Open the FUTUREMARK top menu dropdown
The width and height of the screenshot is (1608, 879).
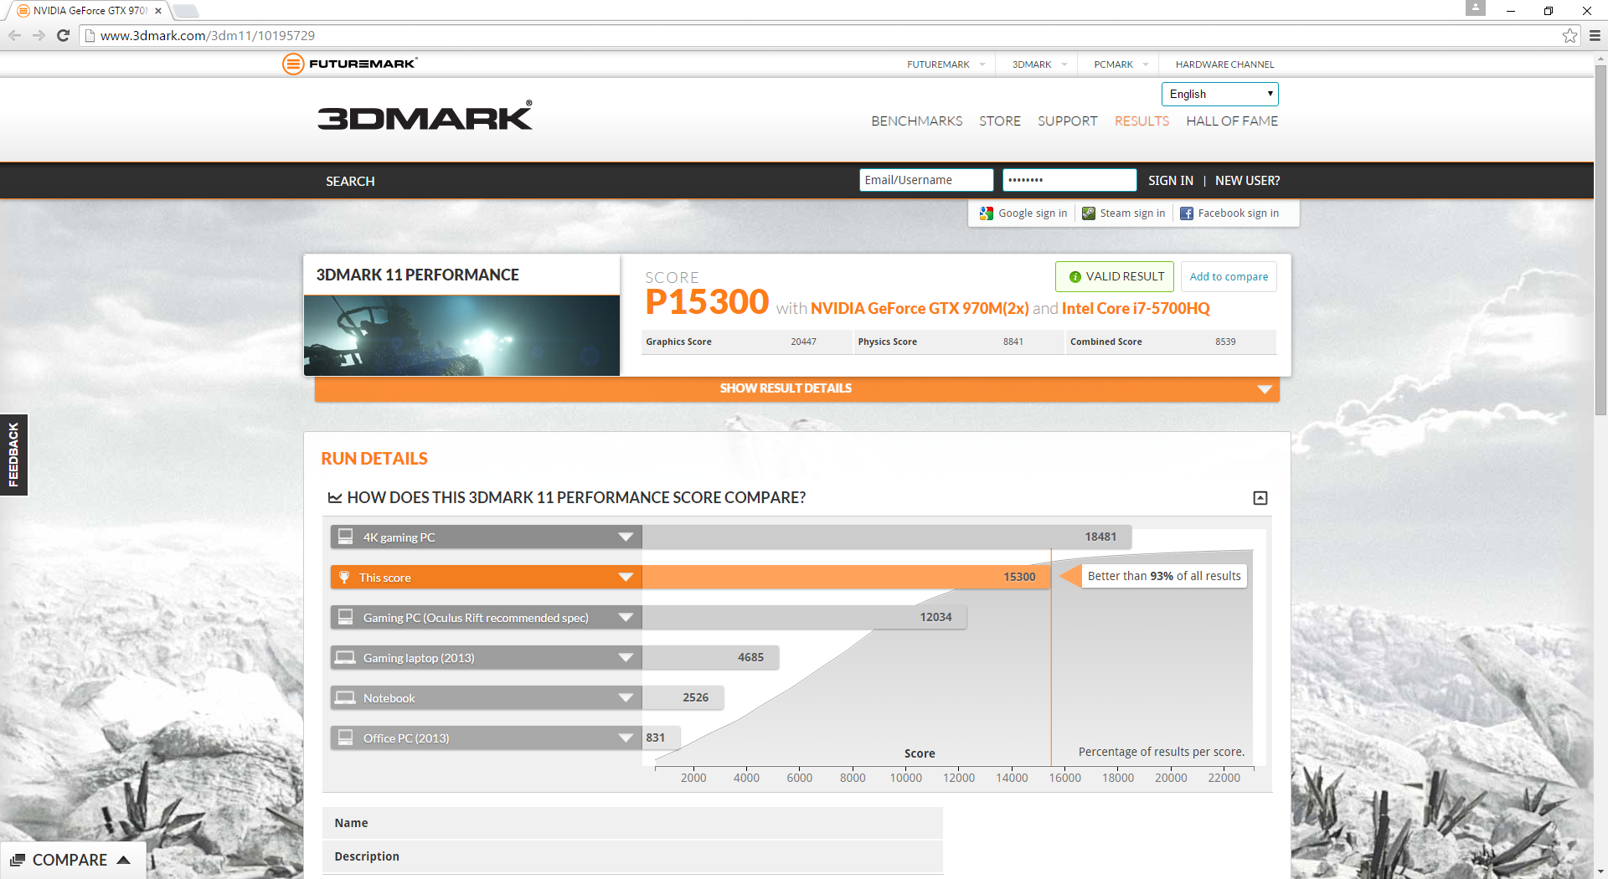(x=946, y=64)
